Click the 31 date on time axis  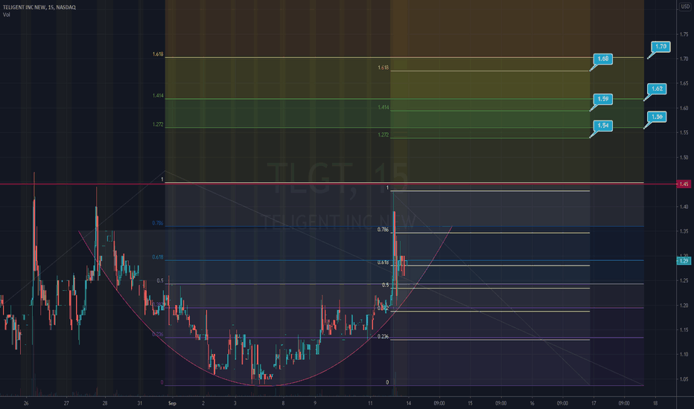(140, 403)
